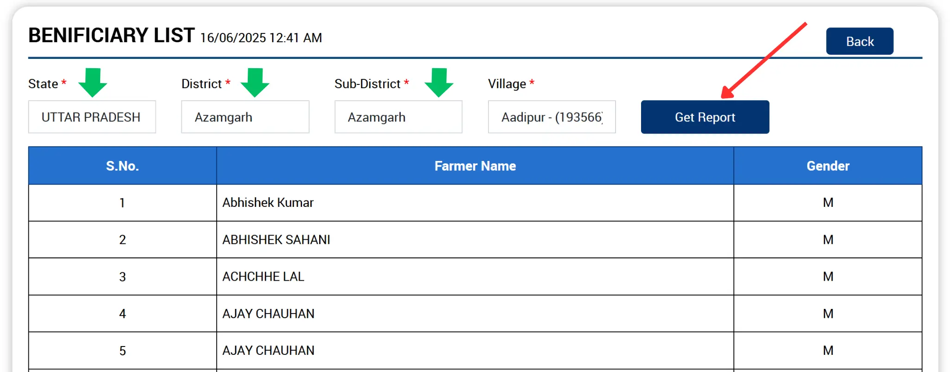
Task: Click the Gender column header
Action: click(828, 166)
